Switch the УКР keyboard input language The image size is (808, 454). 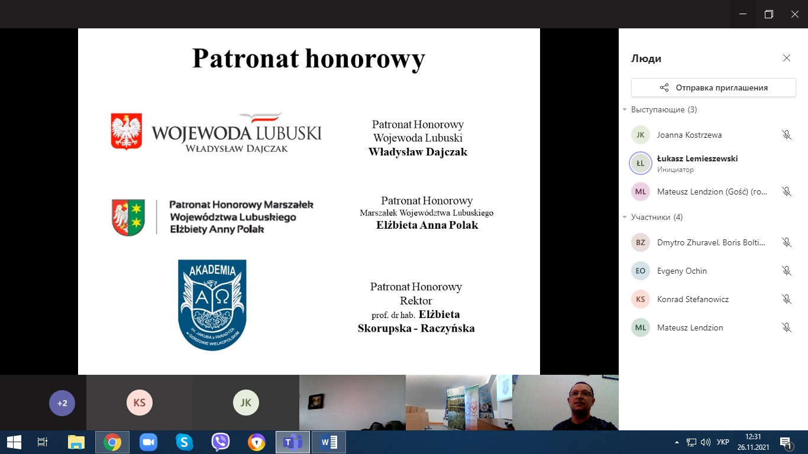pyautogui.click(x=723, y=442)
